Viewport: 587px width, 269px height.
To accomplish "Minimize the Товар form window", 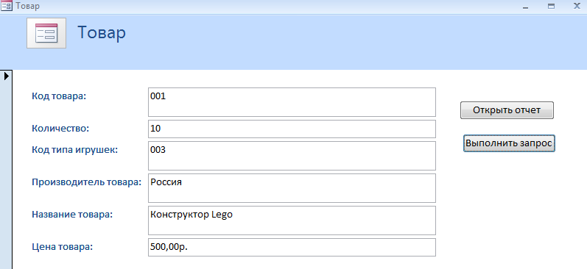I will click(x=526, y=7).
